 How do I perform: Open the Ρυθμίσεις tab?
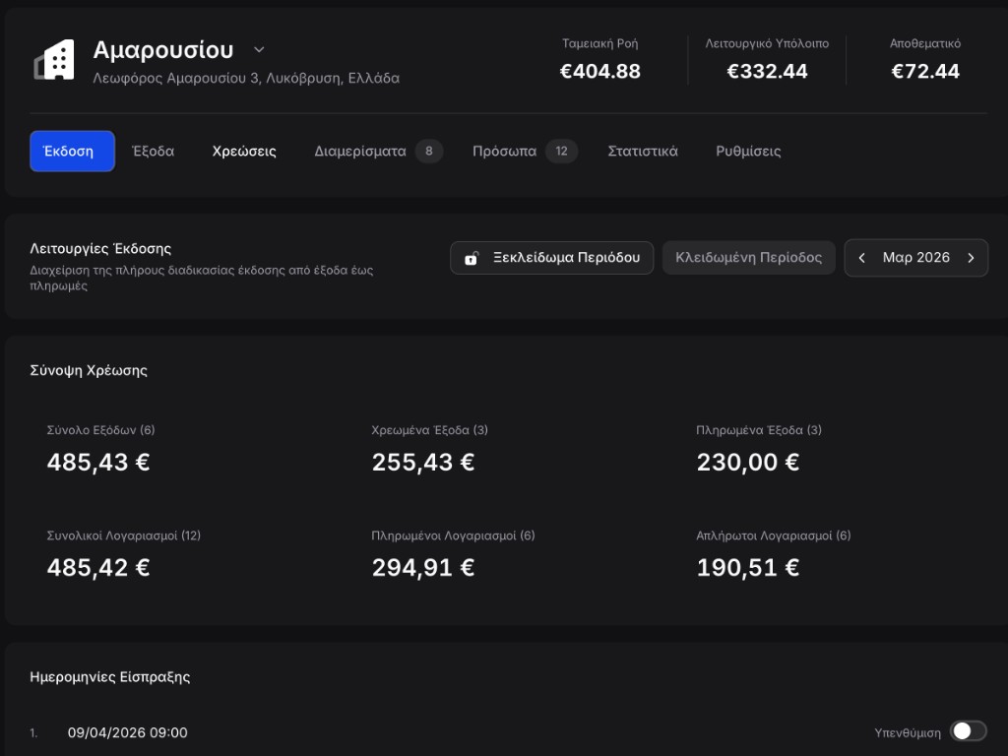748,152
